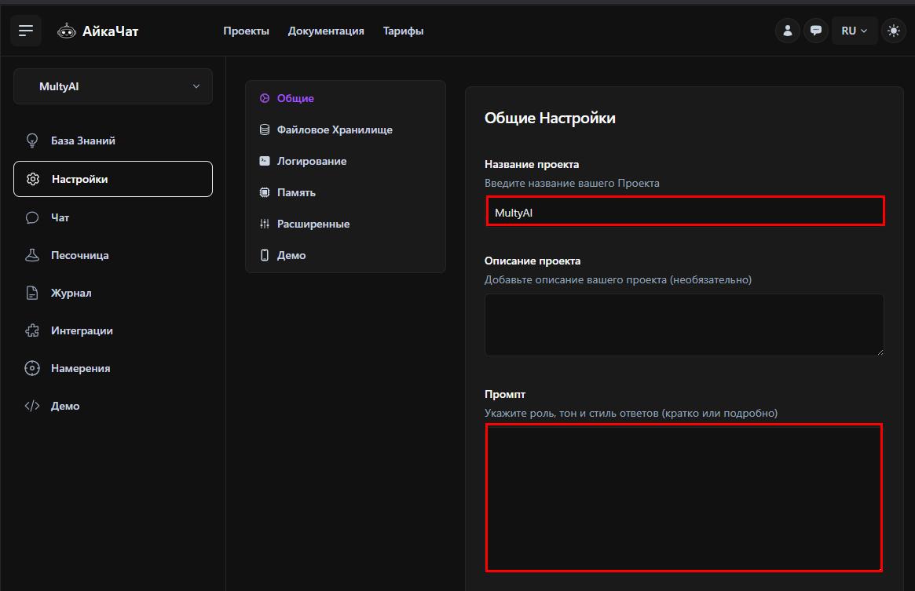
Task: Click the hamburger menu icon
Action: click(x=26, y=31)
